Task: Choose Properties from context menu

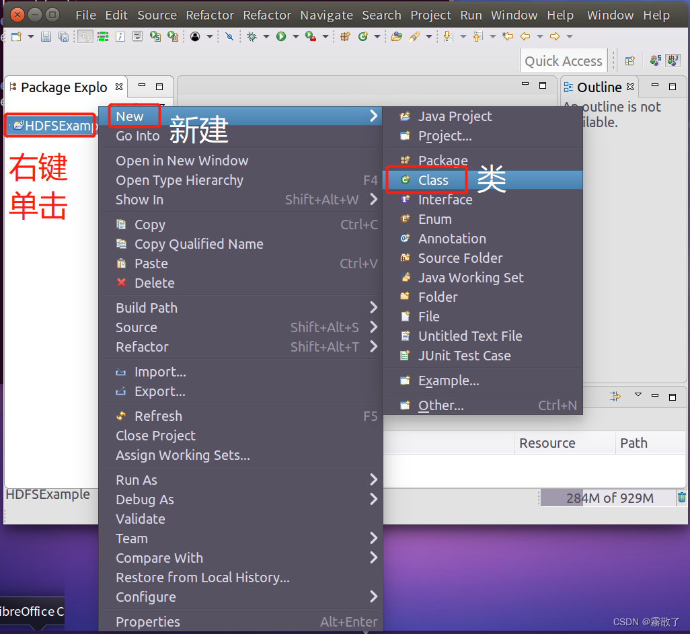Action: pos(240,622)
